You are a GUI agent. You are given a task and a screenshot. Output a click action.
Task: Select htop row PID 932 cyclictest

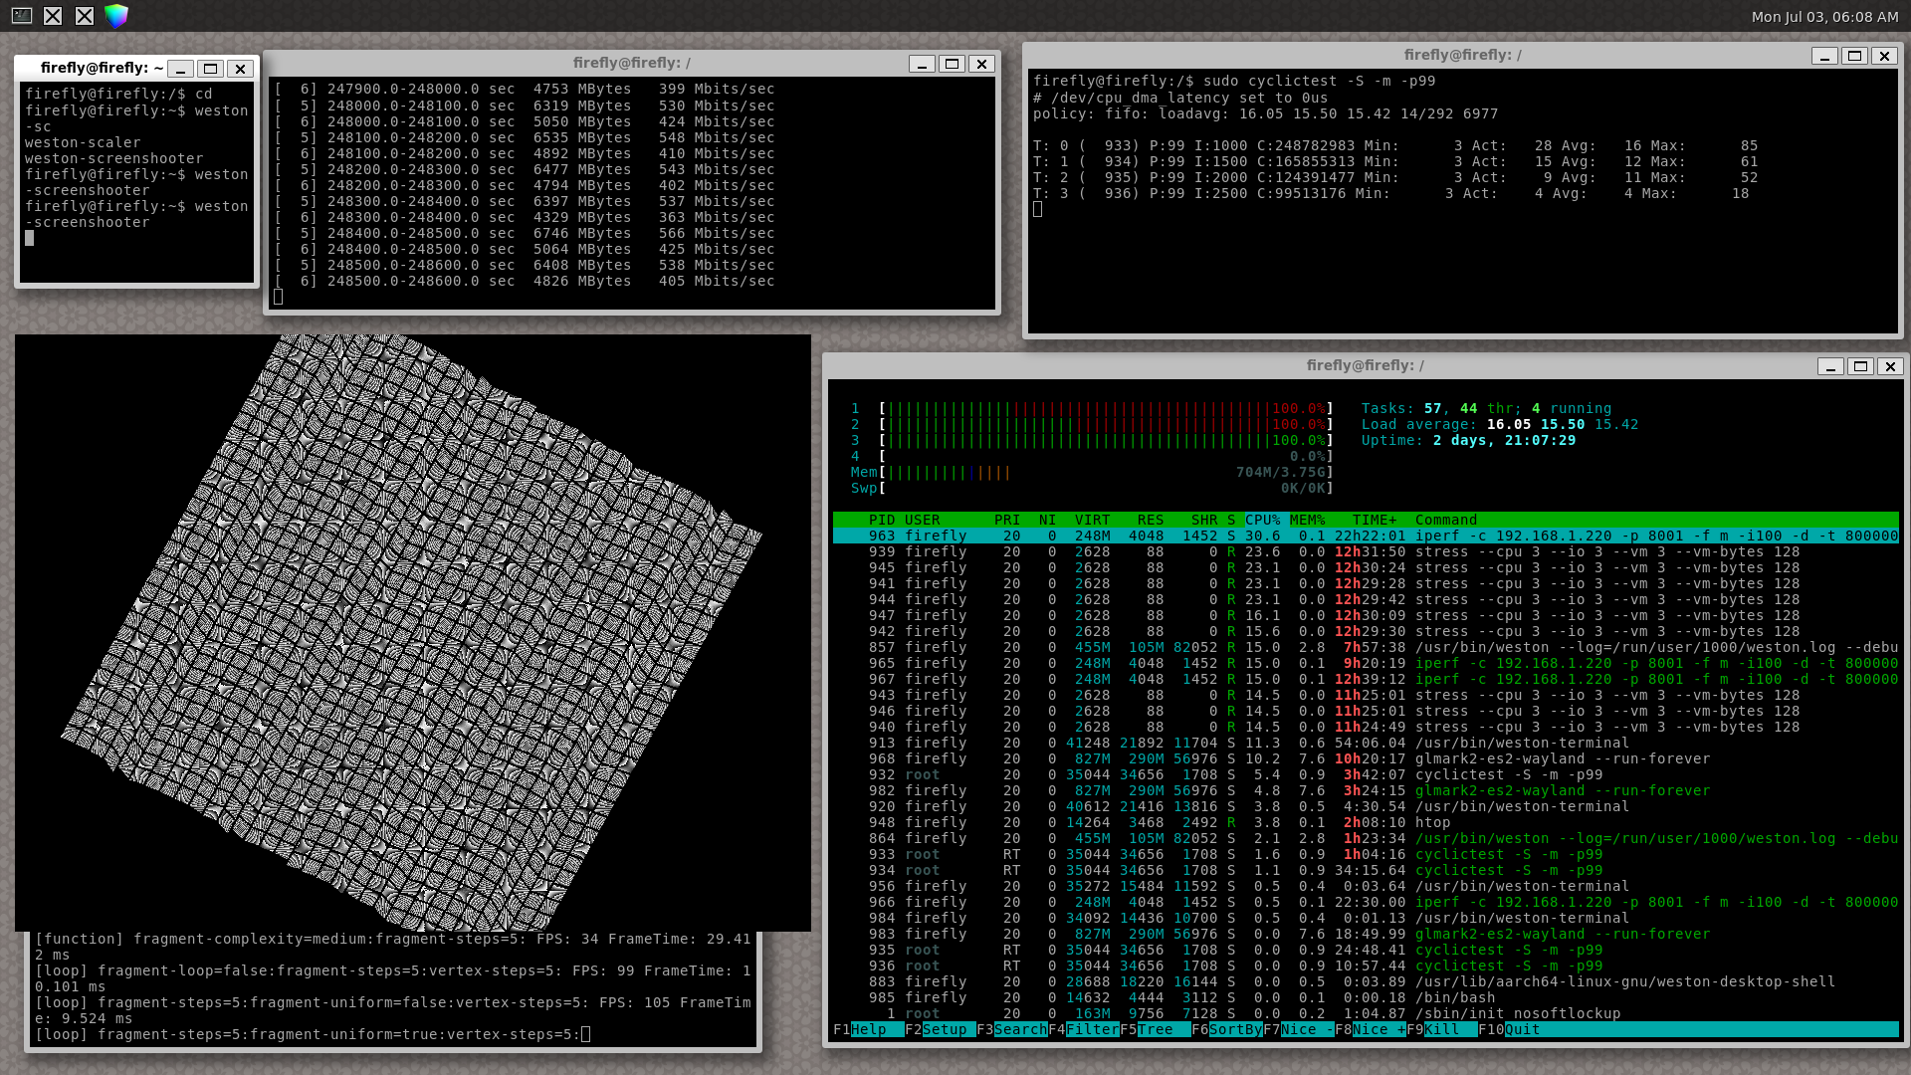(1366, 774)
